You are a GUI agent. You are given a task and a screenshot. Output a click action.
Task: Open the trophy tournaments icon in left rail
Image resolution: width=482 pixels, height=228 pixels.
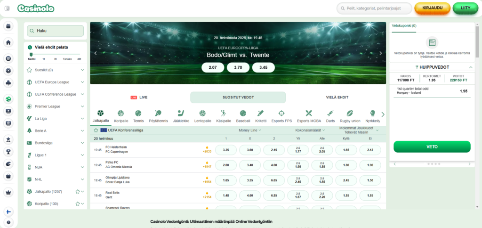click(8, 152)
